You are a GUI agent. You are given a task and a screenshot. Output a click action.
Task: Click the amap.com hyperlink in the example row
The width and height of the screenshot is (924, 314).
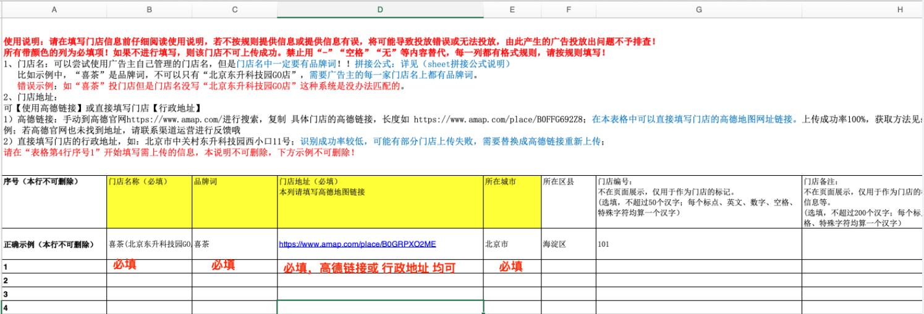click(357, 244)
